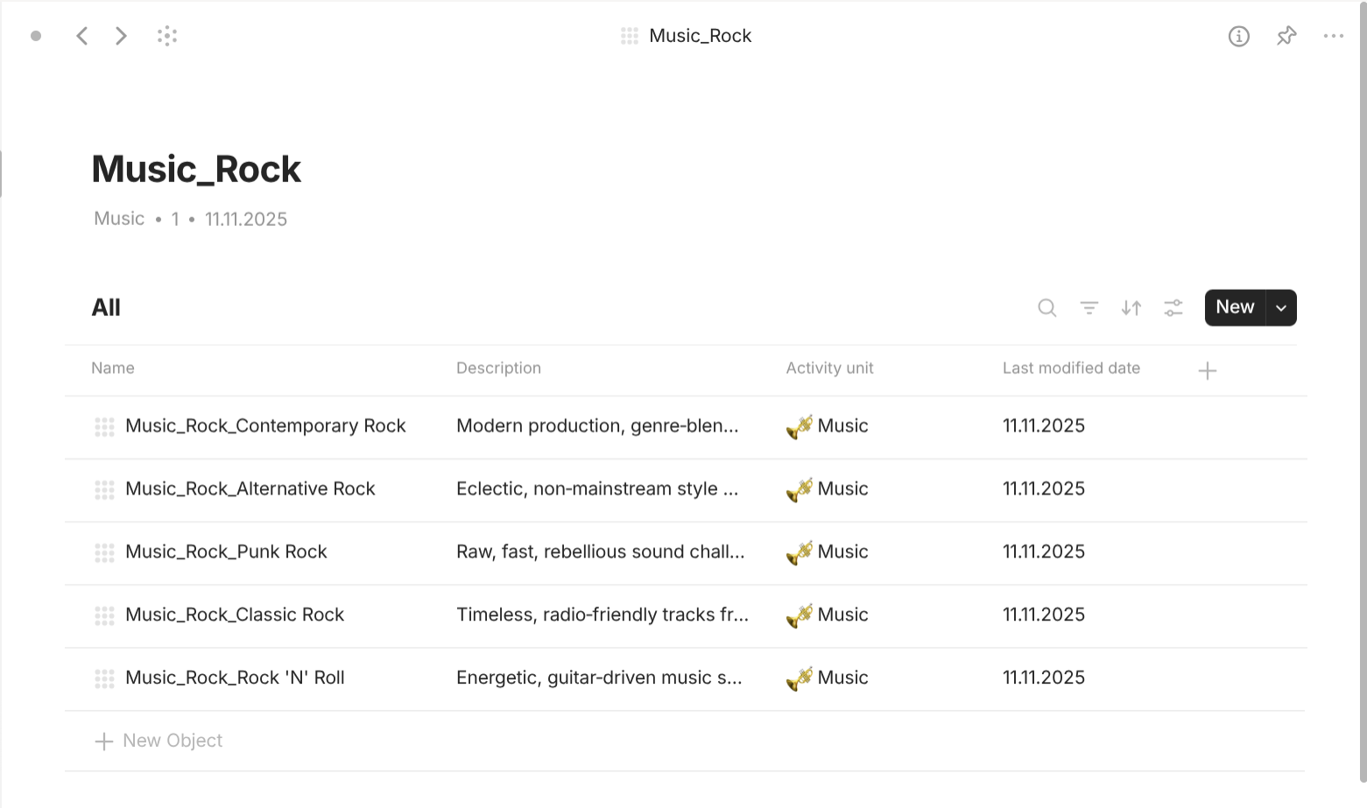Image resolution: width=1367 pixels, height=808 pixels.
Task: Open the view settings icon next to sort
Action: click(1173, 308)
